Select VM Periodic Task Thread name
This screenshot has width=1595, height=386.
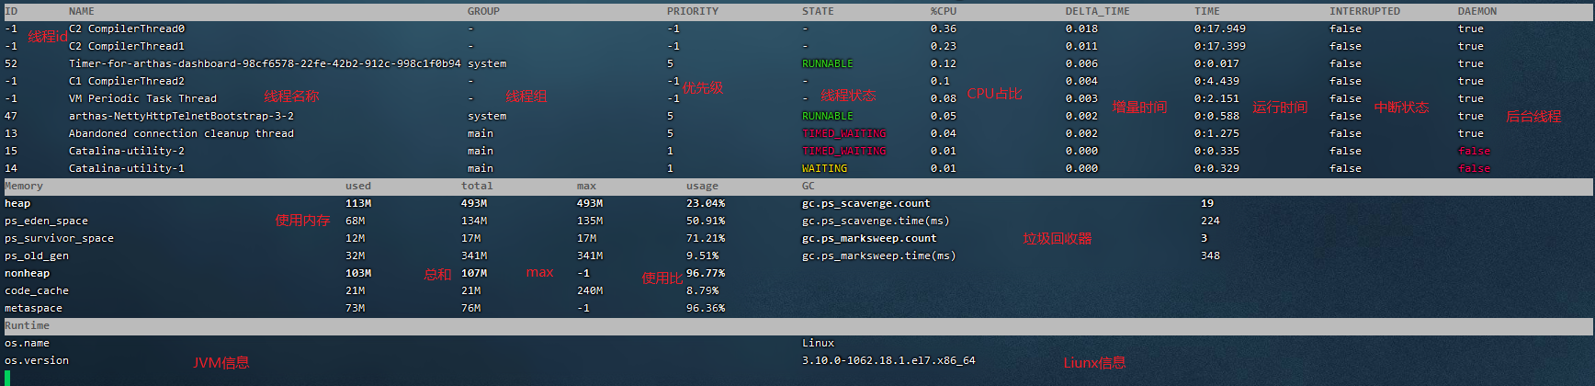142,98
